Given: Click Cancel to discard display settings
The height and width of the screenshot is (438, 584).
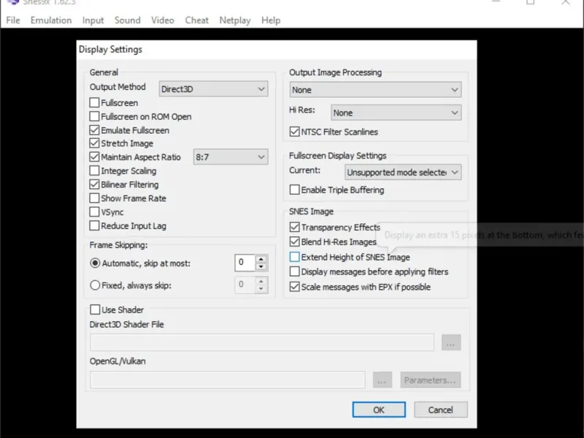Looking at the screenshot, I should tap(441, 410).
